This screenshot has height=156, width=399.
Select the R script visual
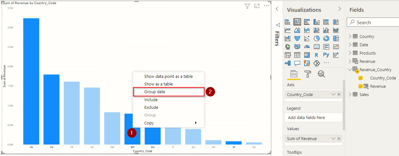(x=316, y=55)
